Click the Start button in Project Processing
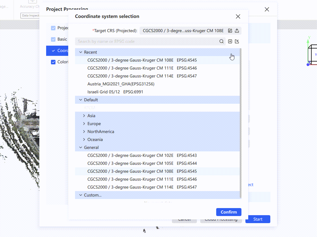The width and height of the screenshot is (317, 237). tap(258, 219)
